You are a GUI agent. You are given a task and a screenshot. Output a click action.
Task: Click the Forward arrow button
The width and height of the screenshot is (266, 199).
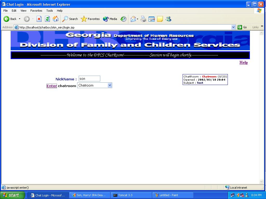click(x=27, y=19)
